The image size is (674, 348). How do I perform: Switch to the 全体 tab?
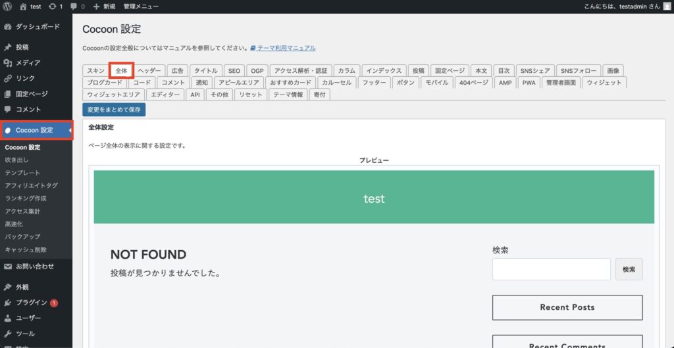[122, 71]
